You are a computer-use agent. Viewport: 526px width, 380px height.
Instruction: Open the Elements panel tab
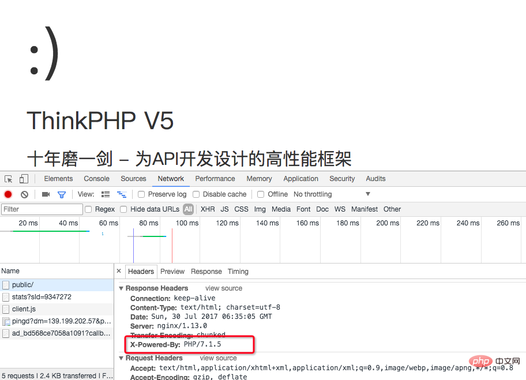pyautogui.click(x=58, y=179)
